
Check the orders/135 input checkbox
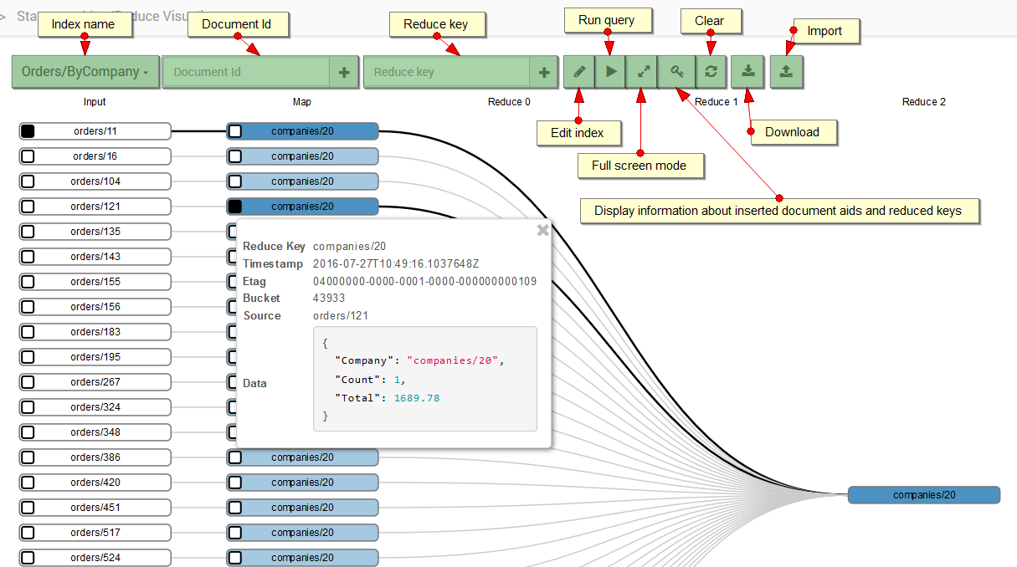pos(28,232)
